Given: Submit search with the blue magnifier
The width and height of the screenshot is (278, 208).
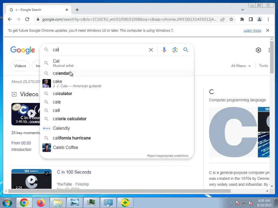Looking at the screenshot, I should tap(186, 50).
